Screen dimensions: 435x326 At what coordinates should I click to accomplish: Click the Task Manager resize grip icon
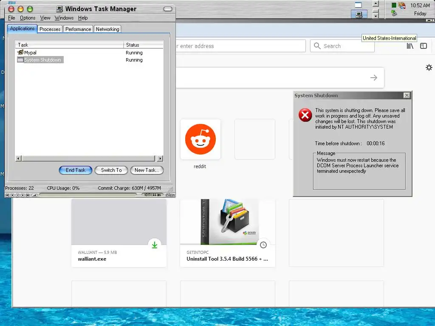[x=171, y=189]
